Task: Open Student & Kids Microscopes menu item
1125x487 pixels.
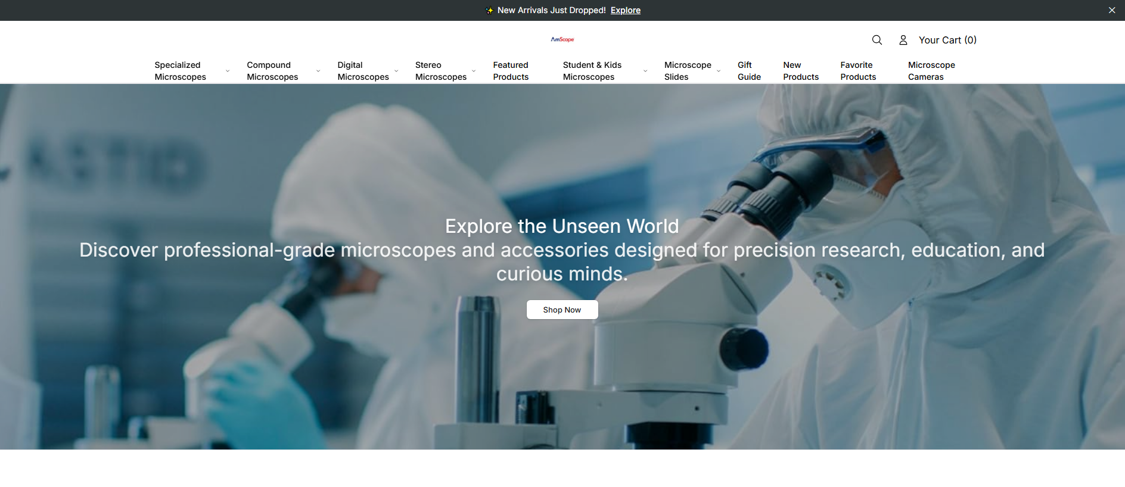Action: click(x=592, y=71)
